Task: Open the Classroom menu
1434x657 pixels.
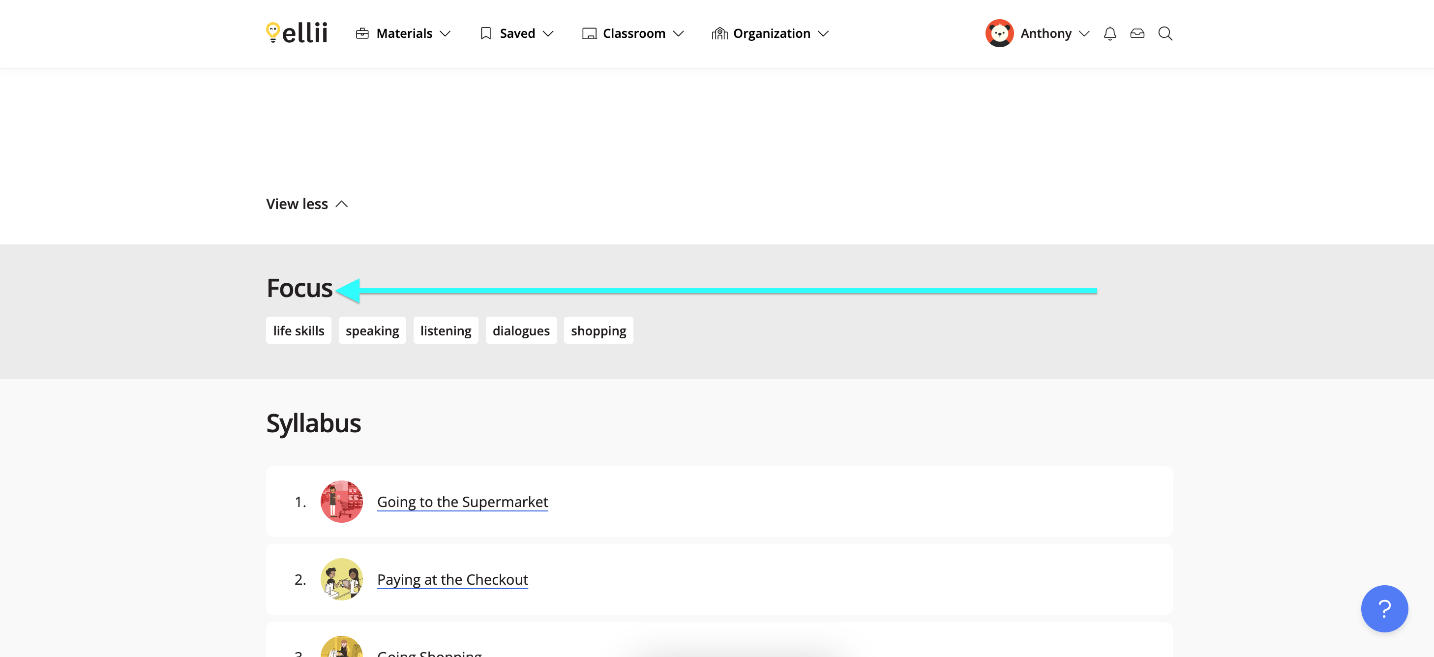Action: pyautogui.click(x=633, y=33)
